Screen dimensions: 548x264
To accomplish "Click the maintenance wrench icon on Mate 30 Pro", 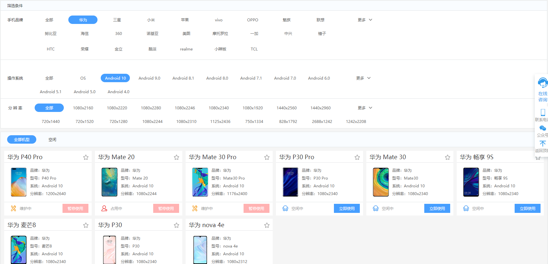I will tap(195, 208).
